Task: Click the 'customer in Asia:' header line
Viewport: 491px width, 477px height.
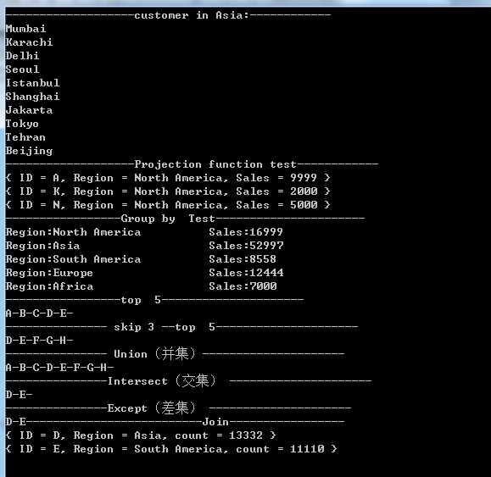Action: tap(168, 15)
